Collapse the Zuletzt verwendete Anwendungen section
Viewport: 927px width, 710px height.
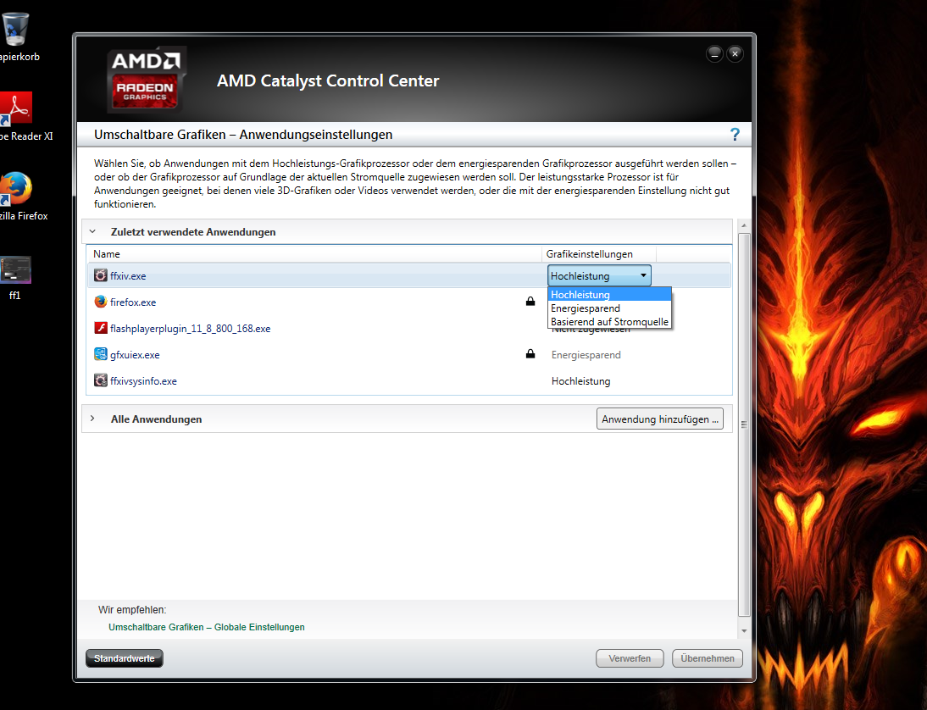click(92, 232)
